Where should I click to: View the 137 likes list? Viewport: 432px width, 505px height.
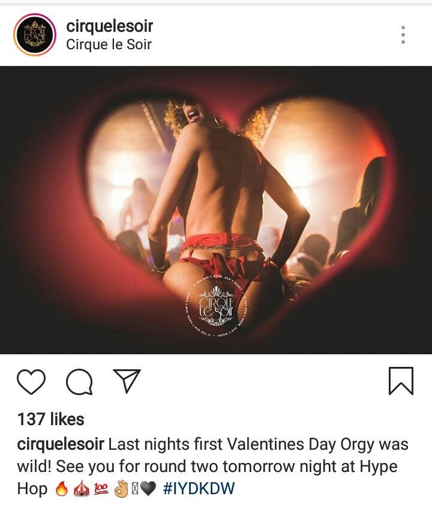point(51,419)
